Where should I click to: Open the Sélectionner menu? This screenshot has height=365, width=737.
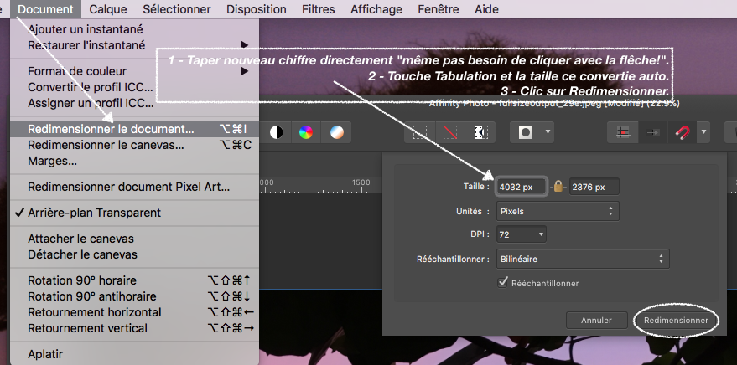(x=177, y=9)
